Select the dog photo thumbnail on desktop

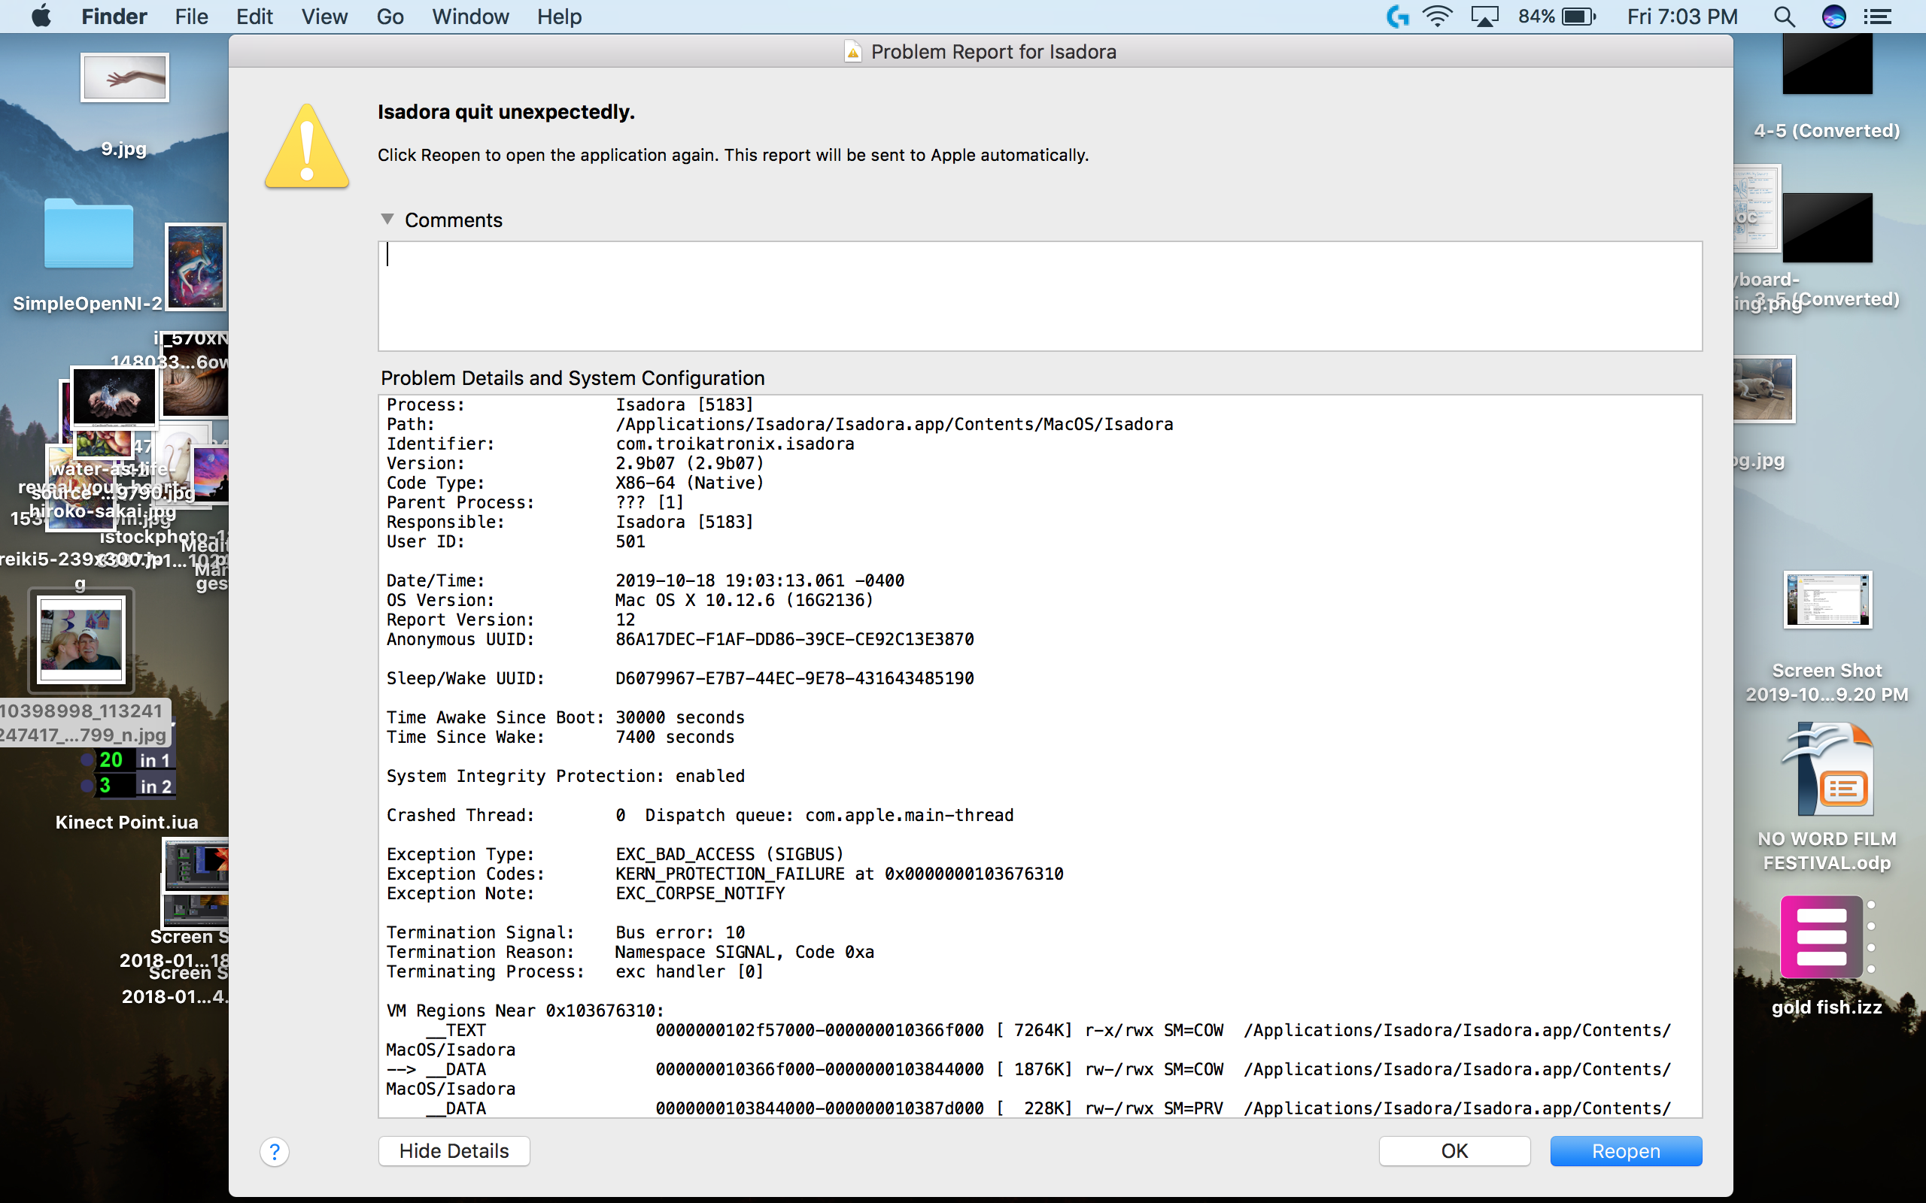tap(1763, 389)
